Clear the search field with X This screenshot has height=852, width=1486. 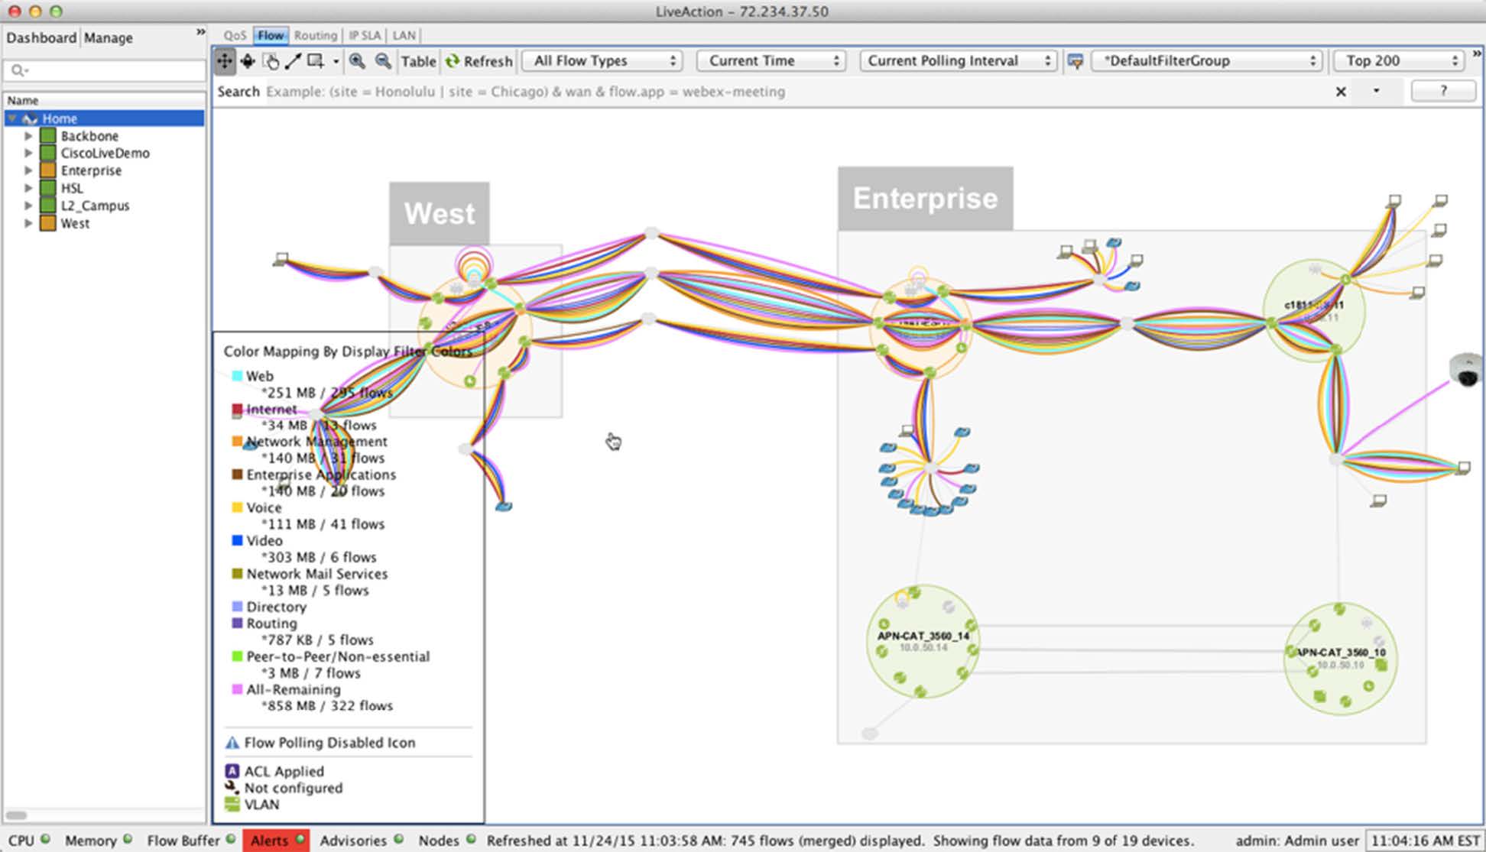click(1341, 92)
